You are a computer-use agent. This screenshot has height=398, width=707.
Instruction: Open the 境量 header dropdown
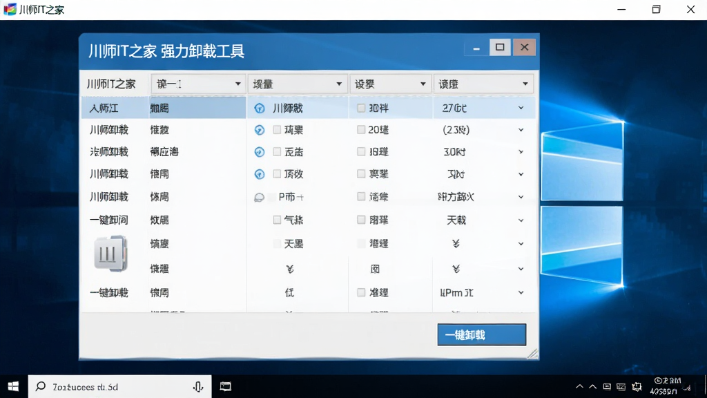[298, 84]
